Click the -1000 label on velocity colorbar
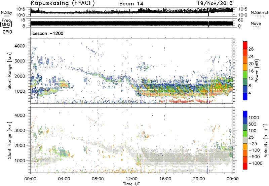Viewport: 269px width, 186px height. [256, 163]
